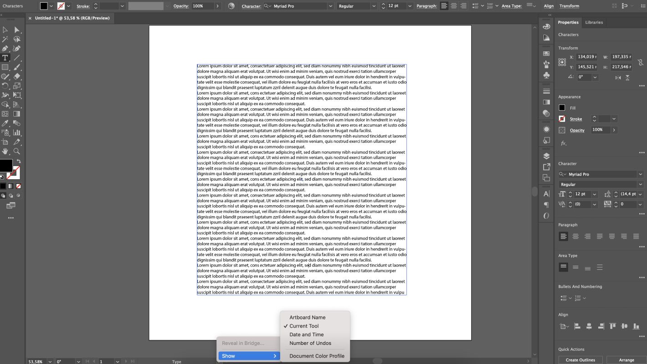The image size is (647, 364).
Task: Open the Symbols panel club icon
Action: pyautogui.click(x=547, y=75)
